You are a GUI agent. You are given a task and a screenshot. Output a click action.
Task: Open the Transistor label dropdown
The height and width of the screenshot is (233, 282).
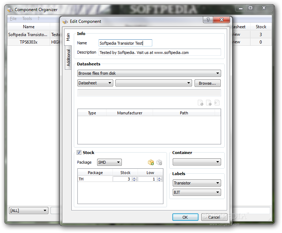(197, 183)
